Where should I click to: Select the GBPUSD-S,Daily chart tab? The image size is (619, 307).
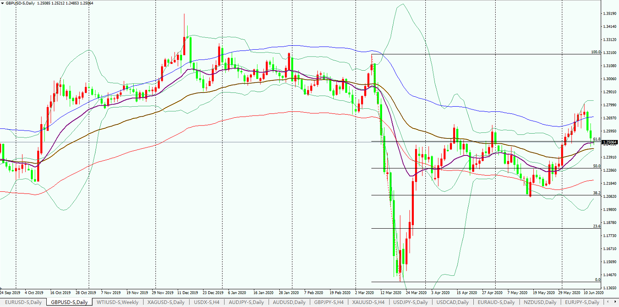(x=69, y=302)
